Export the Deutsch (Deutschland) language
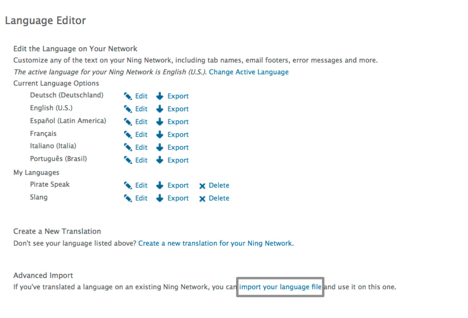The width and height of the screenshot is (468, 318). [x=178, y=96]
